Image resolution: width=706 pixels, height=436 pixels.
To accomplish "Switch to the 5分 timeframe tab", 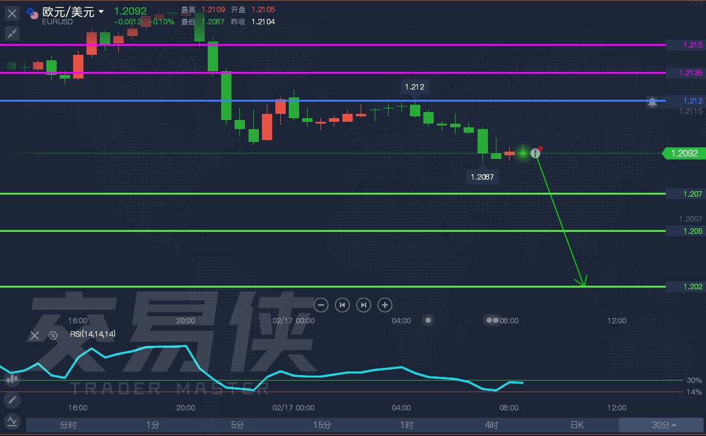I will (238, 425).
